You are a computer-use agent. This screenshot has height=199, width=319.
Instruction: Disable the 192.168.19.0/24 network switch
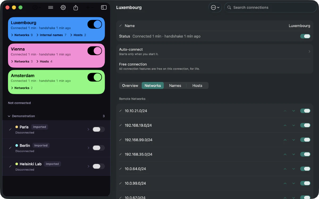[305, 125]
